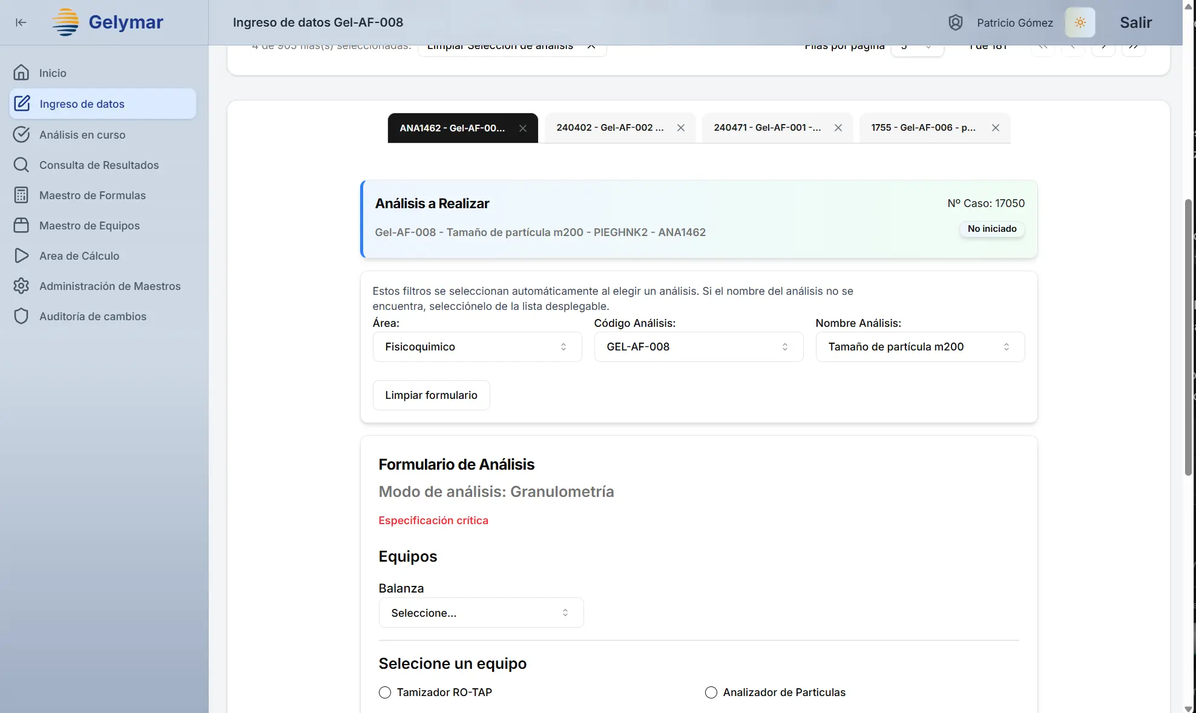Screen dimensions: 1196x713
Task: Open the Área dropdown showing Fisicoquimico
Action: (476, 347)
